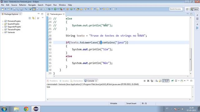Image resolution: width=200 pixels, height=112 pixels.
Task: Open dropdown arrow beside Debug button
Action: 52,9
